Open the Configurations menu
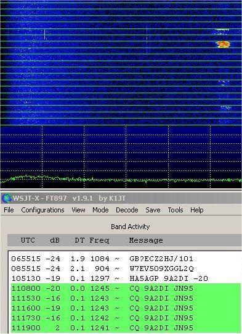The width and height of the screenshot is (242, 334). pos(42,210)
